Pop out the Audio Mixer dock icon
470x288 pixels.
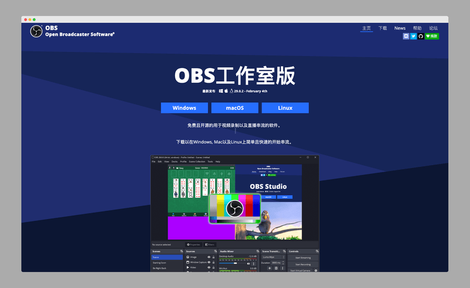(x=258, y=251)
